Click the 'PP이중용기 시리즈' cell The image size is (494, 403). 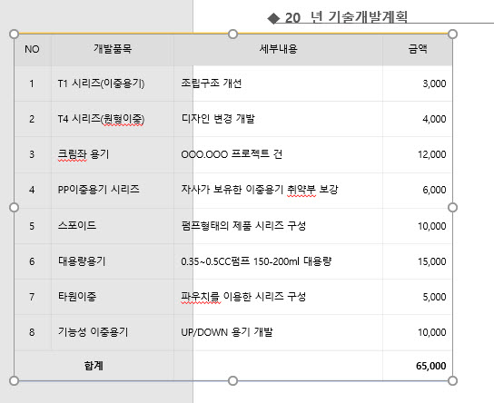[x=113, y=191]
